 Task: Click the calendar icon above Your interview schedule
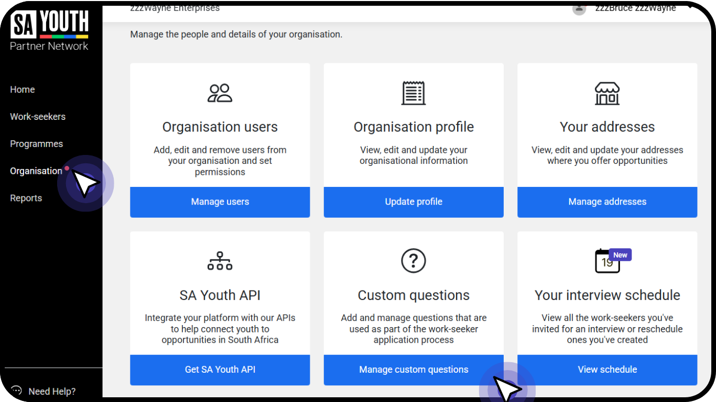point(605,262)
